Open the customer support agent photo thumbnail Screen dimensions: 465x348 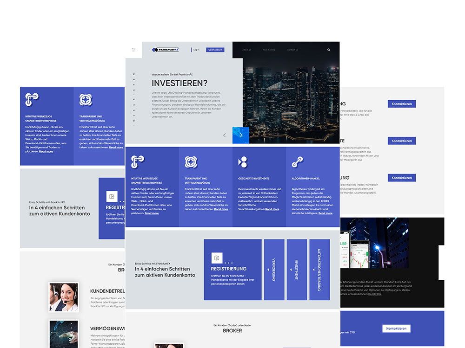click(63, 297)
